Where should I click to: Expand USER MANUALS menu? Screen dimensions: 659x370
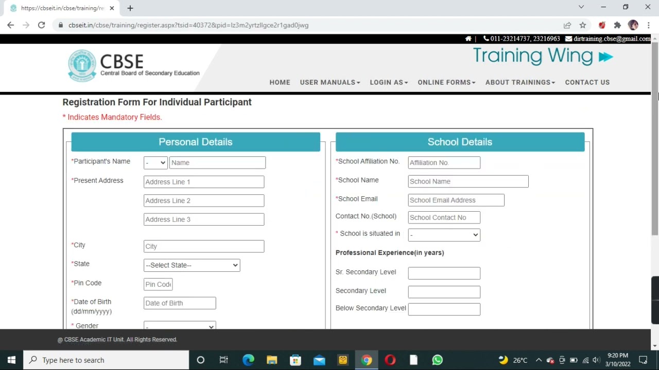[x=330, y=82]
